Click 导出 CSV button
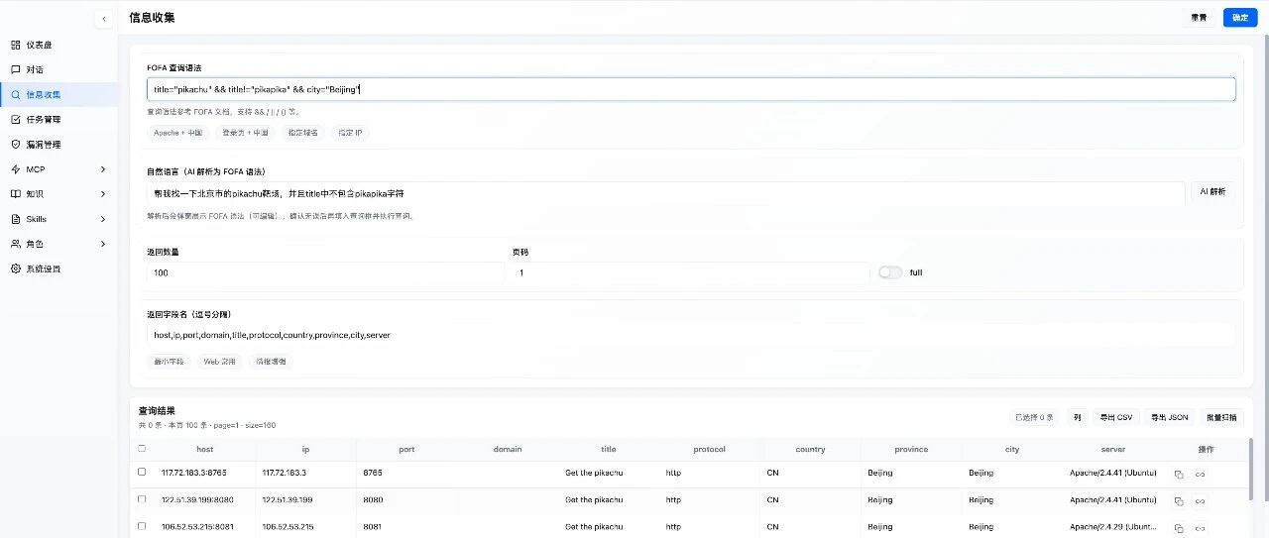 point(1115,417)
